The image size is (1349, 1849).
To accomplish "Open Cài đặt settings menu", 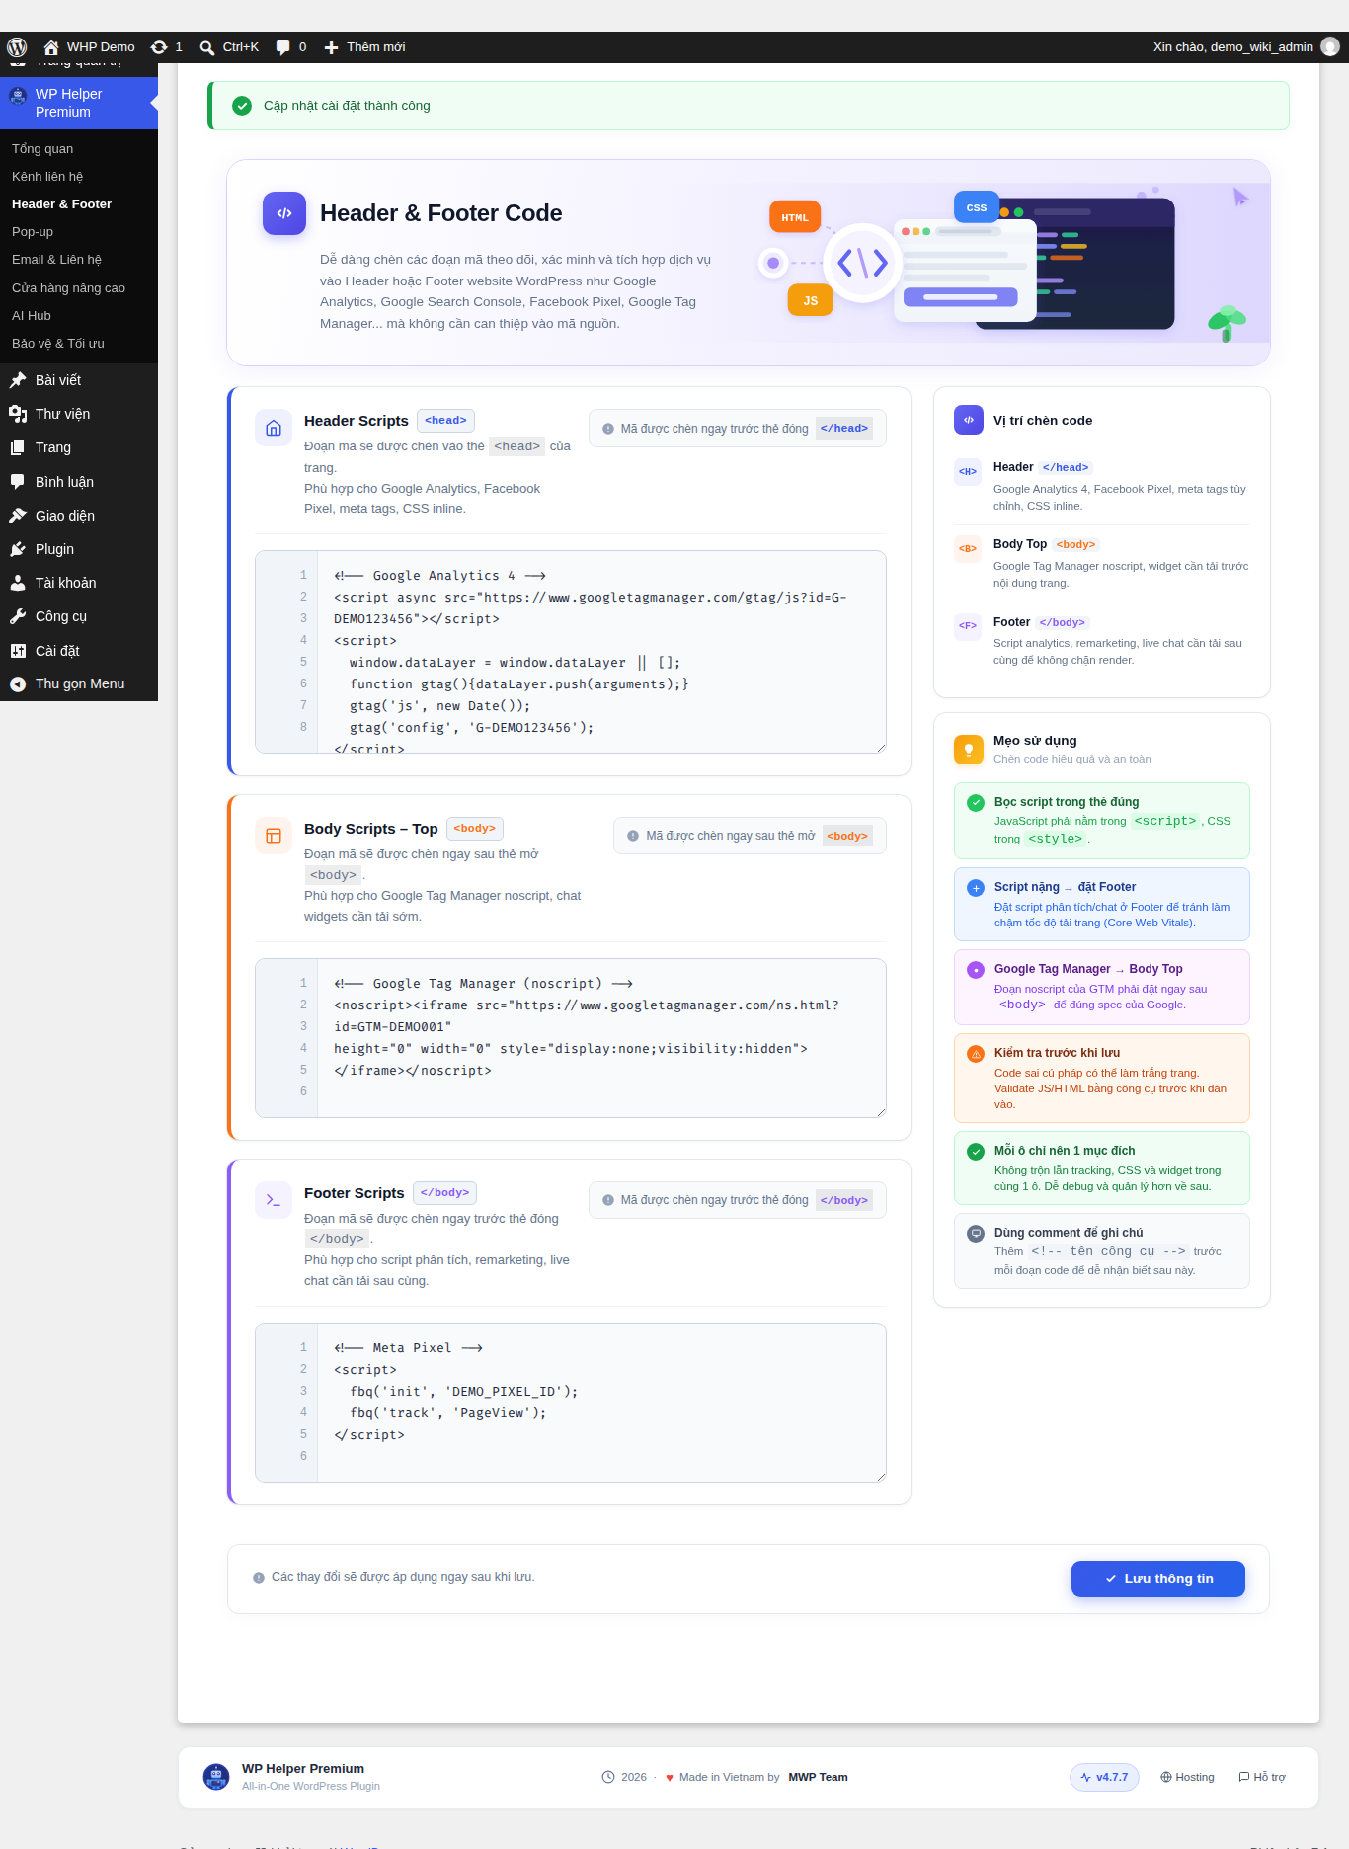I will coord(79,651).
